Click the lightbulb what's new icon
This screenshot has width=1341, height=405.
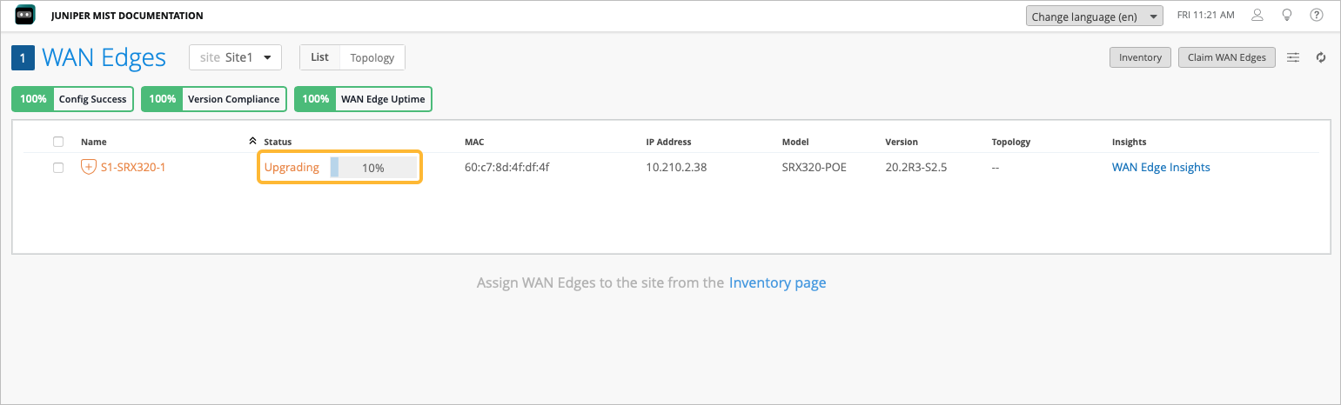tap(1286, 15)
